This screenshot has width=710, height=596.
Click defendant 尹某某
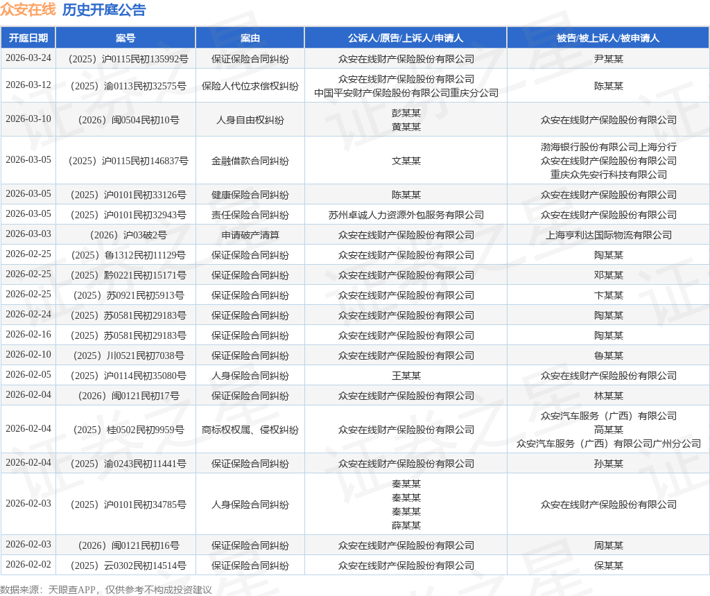point(609,59)
